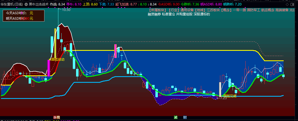Click the collapse circle beside MACD label
Viewport: 298px width, 121px height.
tap(2, 121)
